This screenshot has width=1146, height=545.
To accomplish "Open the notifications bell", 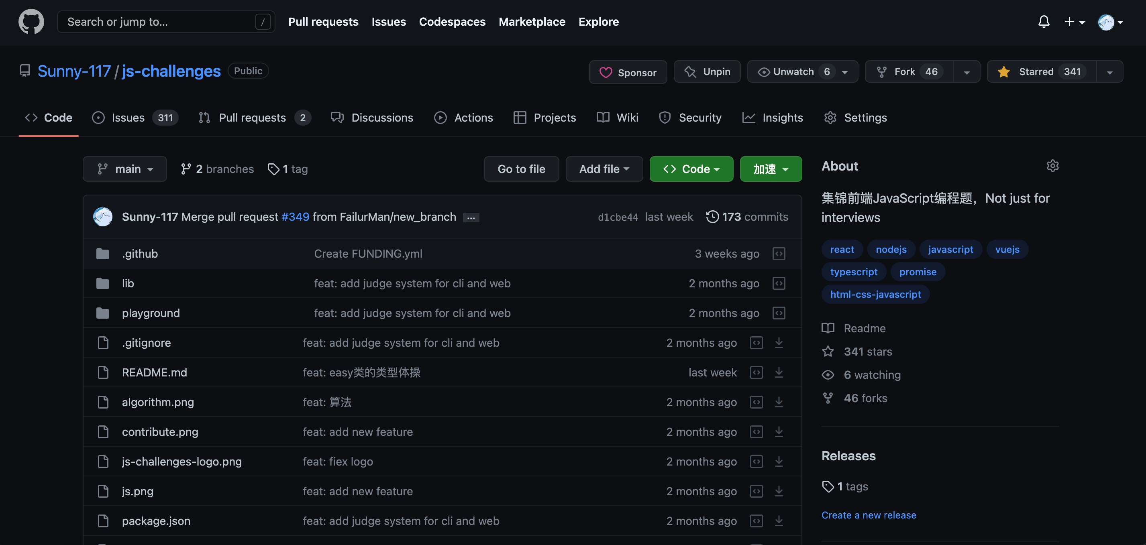I will tap(1044, 21).
